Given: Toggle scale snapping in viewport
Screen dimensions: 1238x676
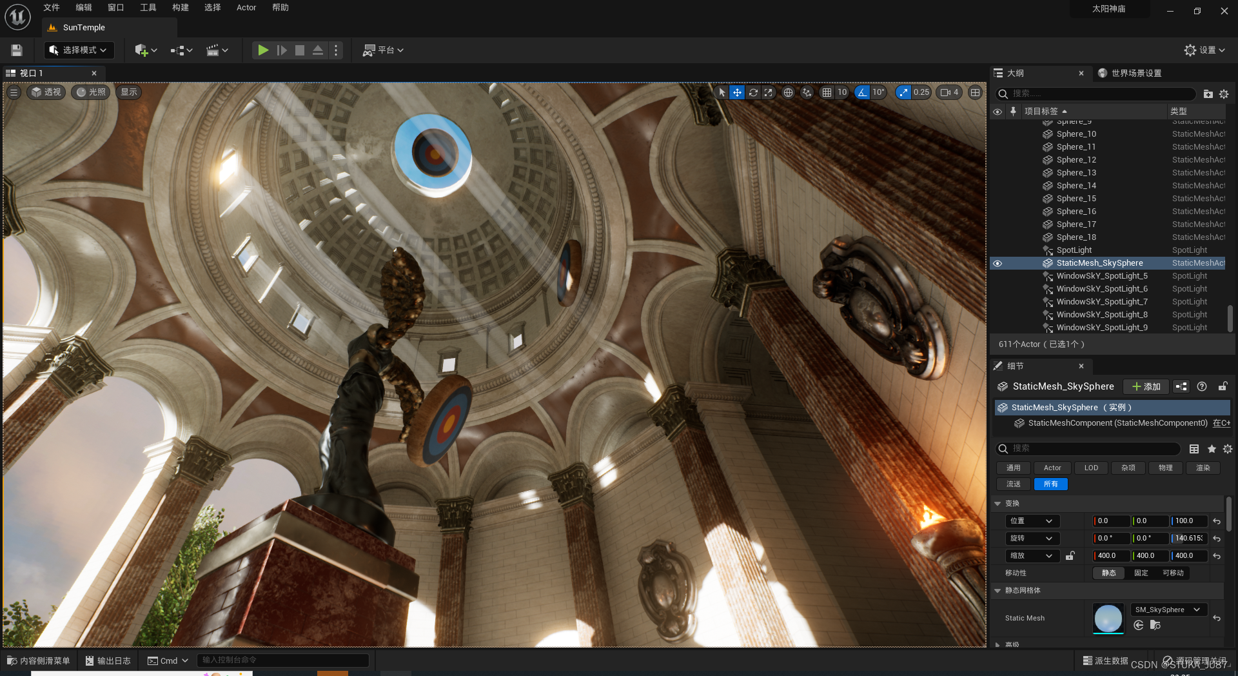Looking at the screenshot, I should [903, 92].
